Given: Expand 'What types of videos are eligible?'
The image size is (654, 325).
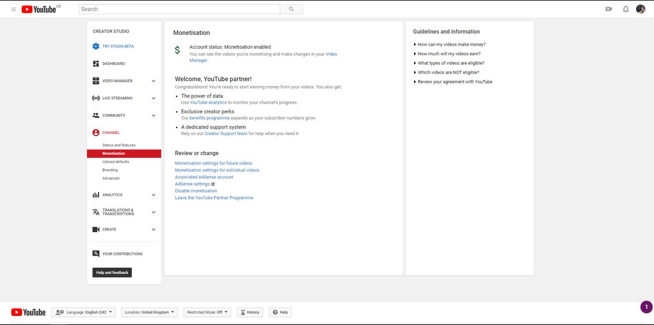Looking at the screenshot, I should (449, 63).
